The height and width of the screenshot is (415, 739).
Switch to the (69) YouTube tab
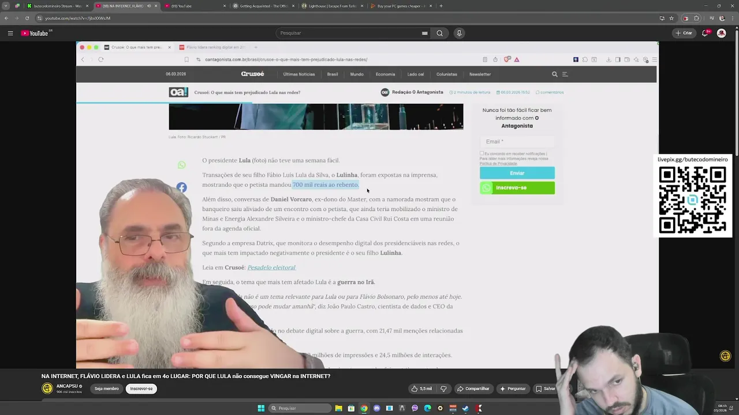coord(195,6)
